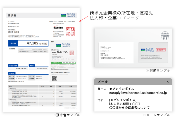Click the SAISON INVOICE logo in the invoice header
Screen dimensions: 176x121
click(x=68, y=15)
